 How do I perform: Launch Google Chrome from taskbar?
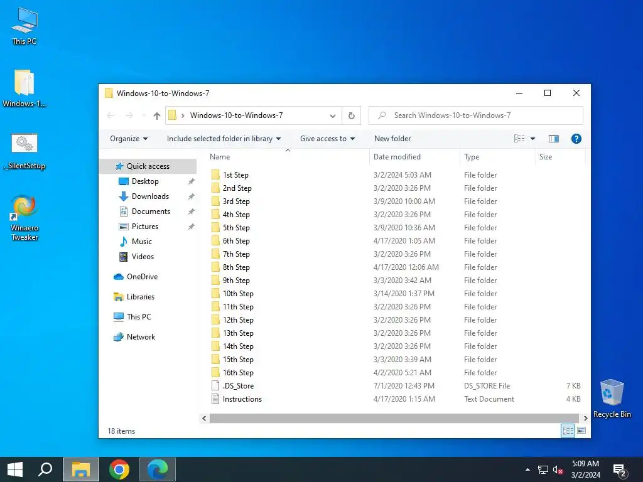pos(119,469)
